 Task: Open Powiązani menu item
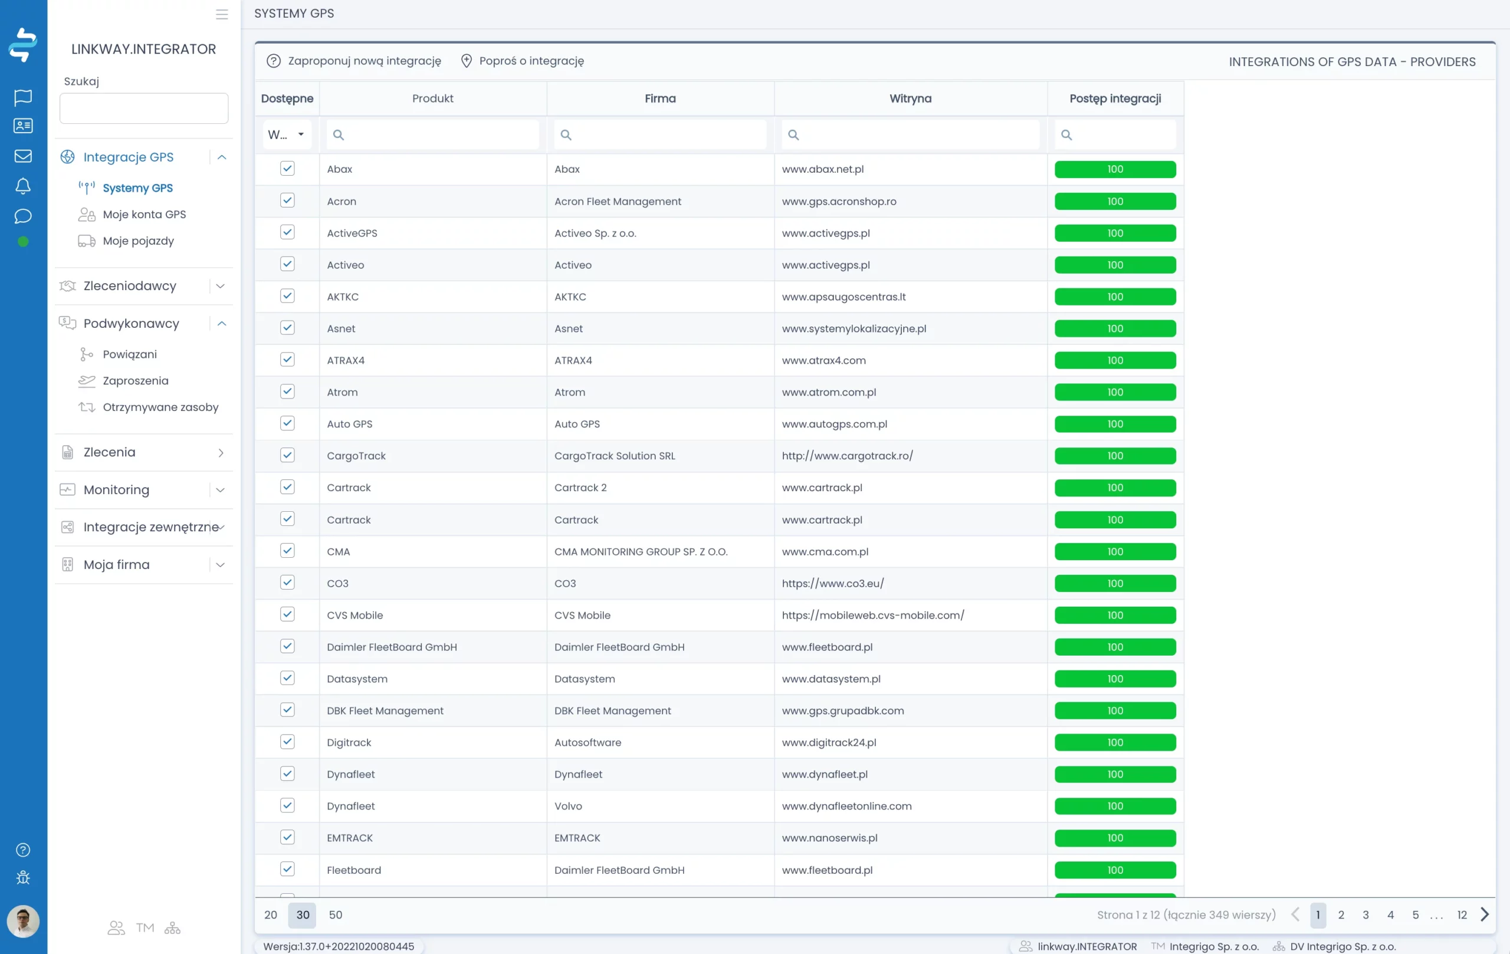pyautogui.click(x=130, y=354)
